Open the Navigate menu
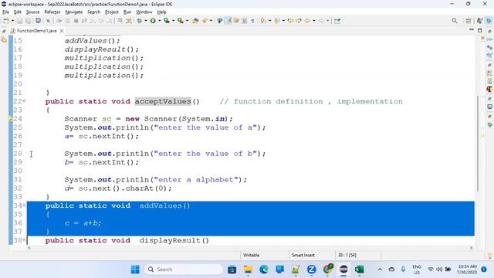Screen dimensions: 494x278 74,12
